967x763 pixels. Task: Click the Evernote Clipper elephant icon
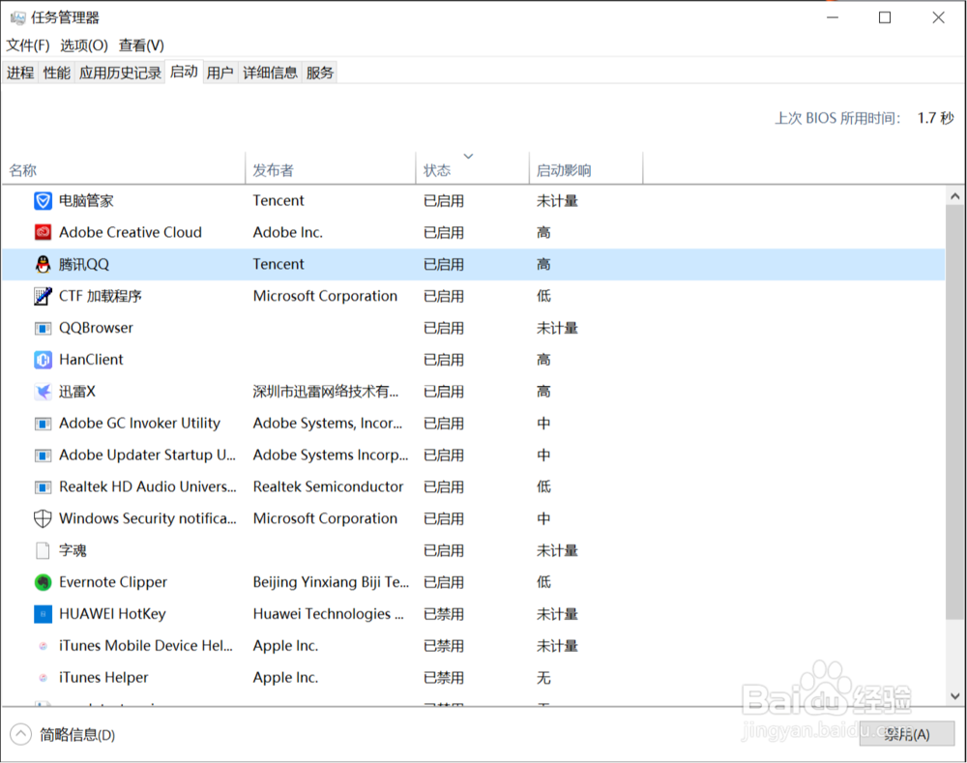click(x=43, y=582)
